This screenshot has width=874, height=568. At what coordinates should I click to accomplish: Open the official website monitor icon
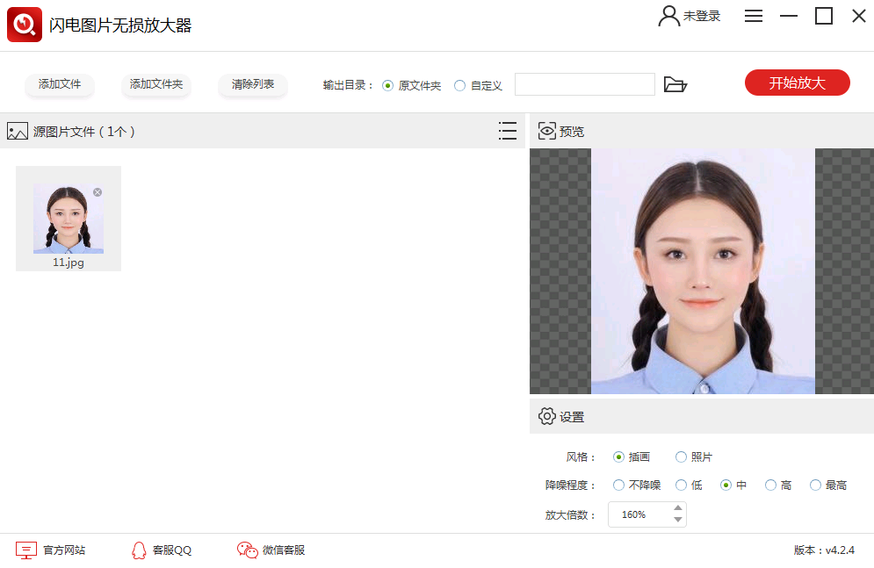(25, 550)
